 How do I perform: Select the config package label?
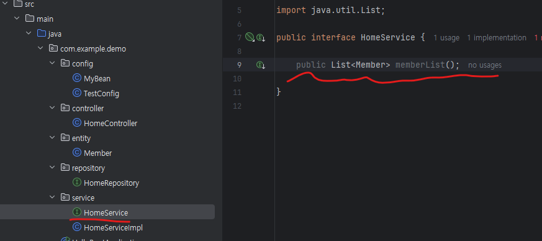pyautogui.click(x=83, y=63)
